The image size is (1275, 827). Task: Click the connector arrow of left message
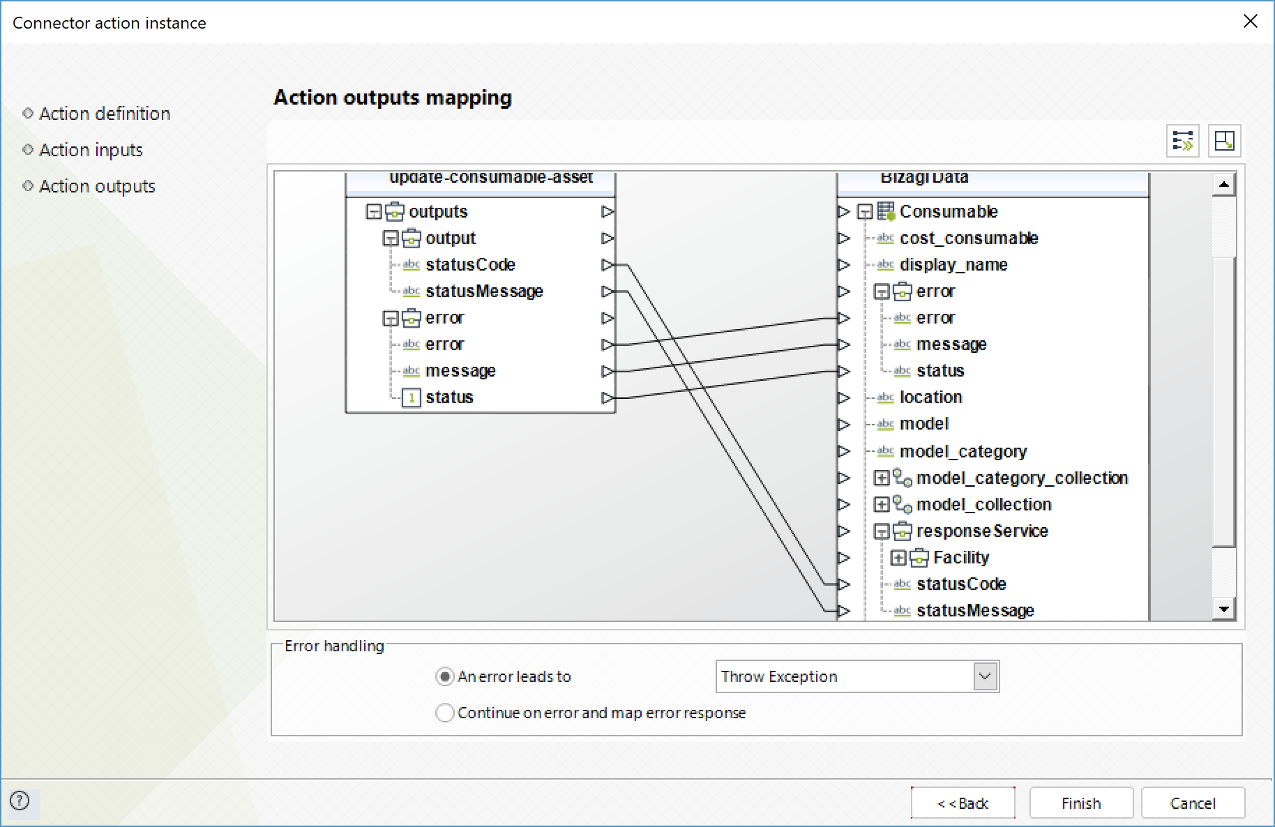click(x=608, y=371)
